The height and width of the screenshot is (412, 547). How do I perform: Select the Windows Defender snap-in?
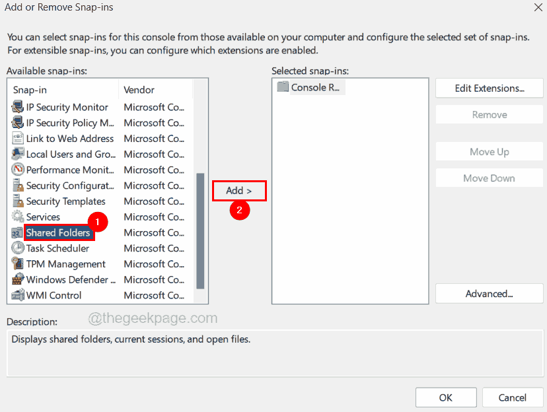tap(63, 279)
